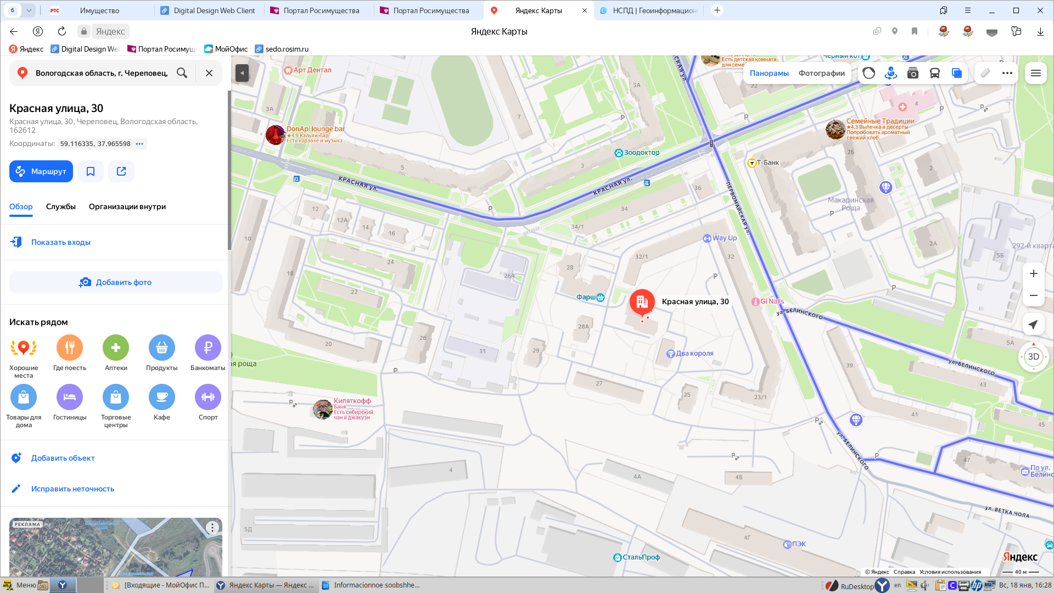Click Показать входы link
Image resolution: width=1054 pixels, height=593 pixels.
(60, 242)
